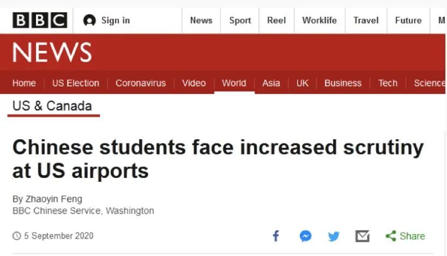Viewport: 447px width, 256px height.
Task: Select the Coronavirus tab
Action: (x=141, y=83)
